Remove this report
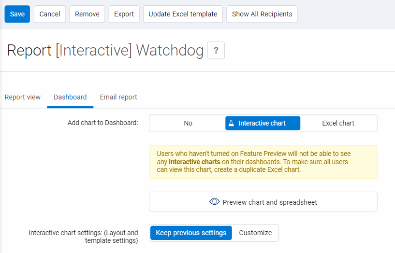This screenshot has width=395, height=253. 87,14
